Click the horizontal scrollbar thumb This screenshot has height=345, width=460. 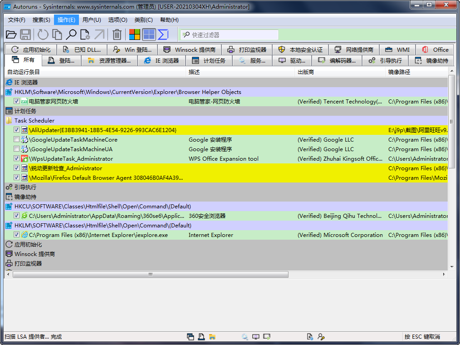point(151,274)
